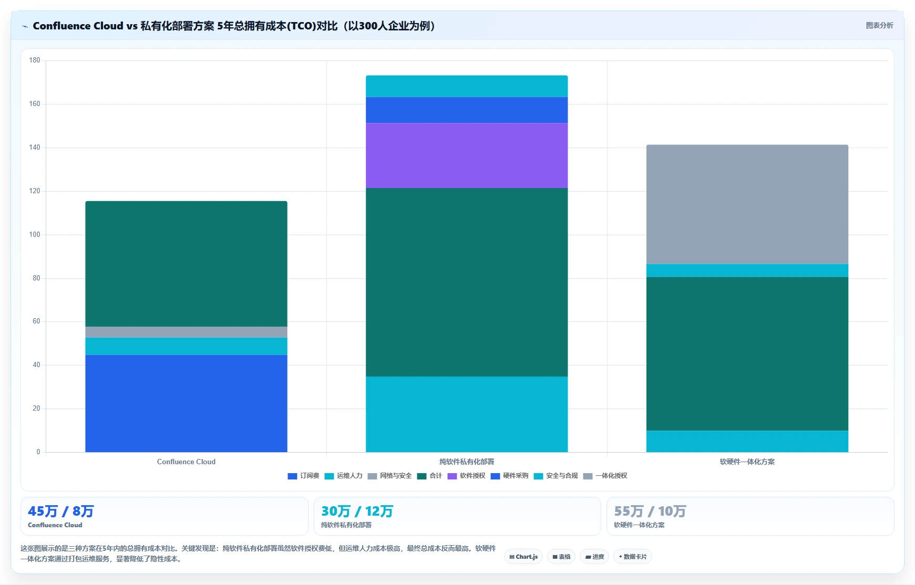Select the purple 软件授权 segment in 纯软件私有化部署 bar
915x585 pixels.
tap(467, 155)
